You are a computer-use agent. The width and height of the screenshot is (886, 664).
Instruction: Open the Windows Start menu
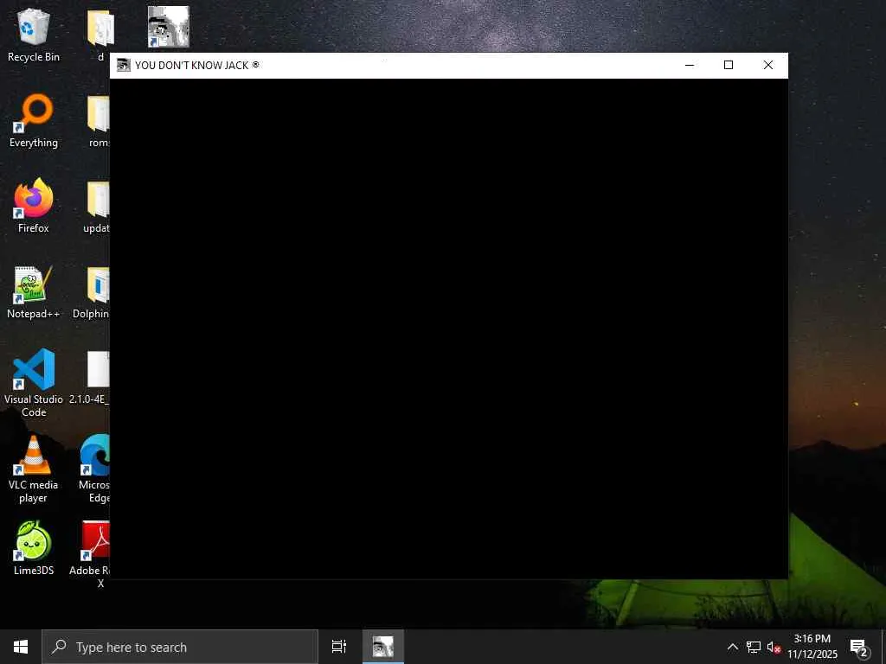[x=21, y=647]
